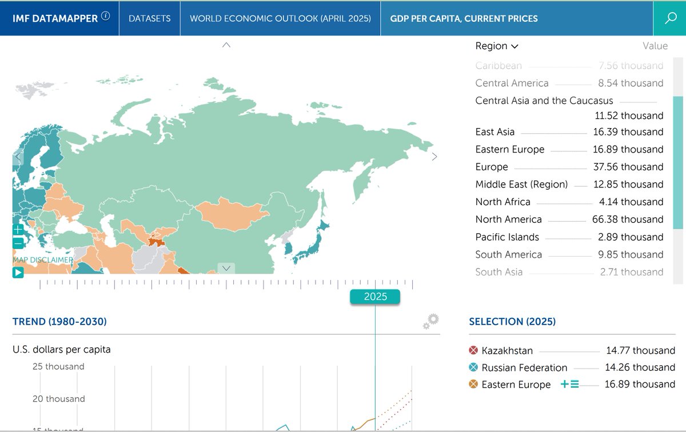Screen dimensions: 686x432
Task: Select East Asia in region list
Action: pos(569,131)
